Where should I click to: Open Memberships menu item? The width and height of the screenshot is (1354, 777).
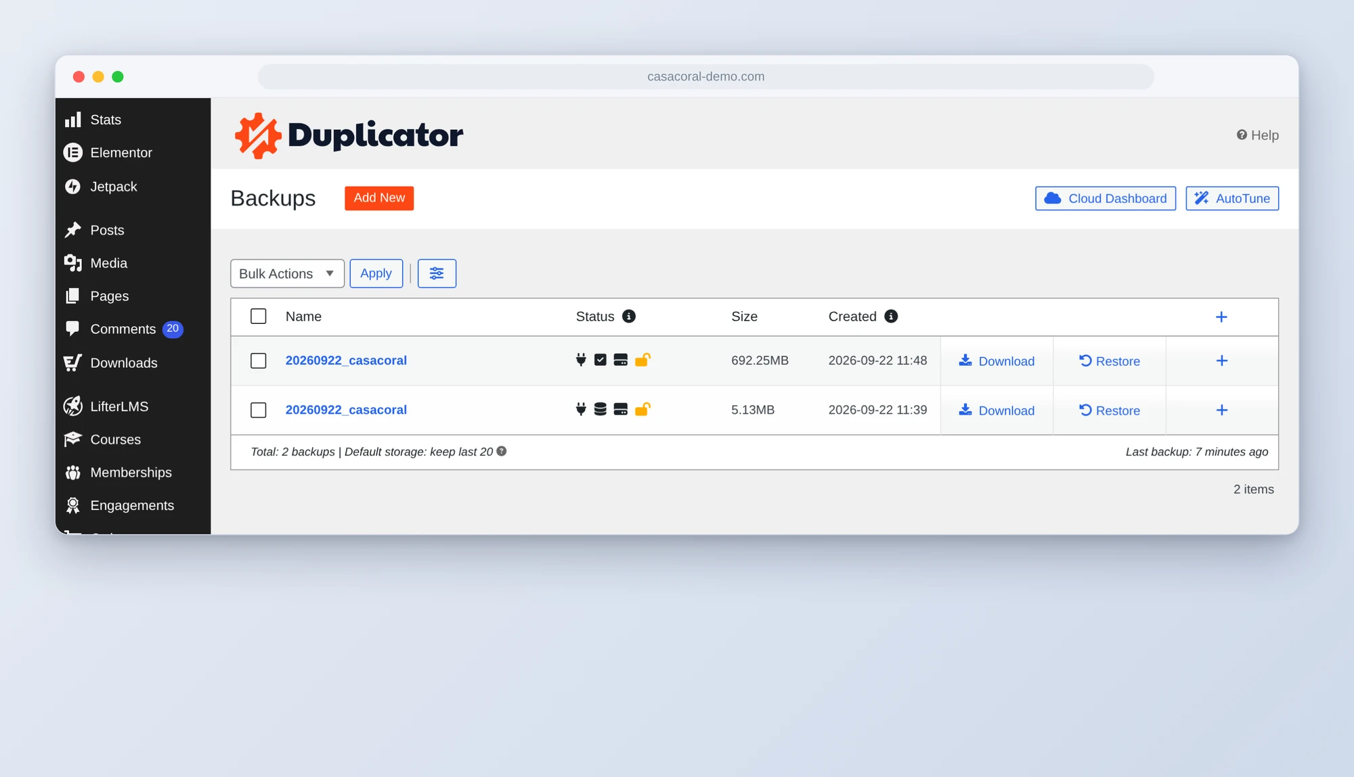(x=133, y=473)
